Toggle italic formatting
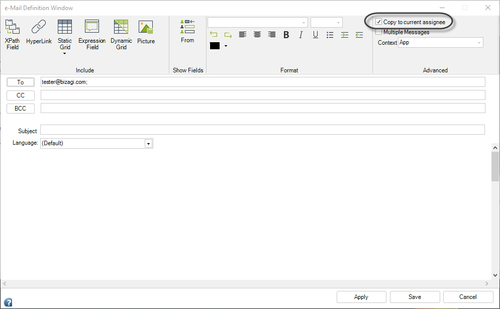Screen dimensions: 500x309 (x=301, y=35)
